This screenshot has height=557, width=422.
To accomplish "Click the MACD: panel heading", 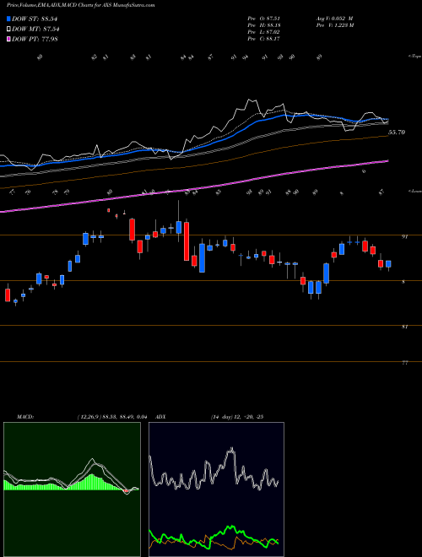I will point(25,417).
